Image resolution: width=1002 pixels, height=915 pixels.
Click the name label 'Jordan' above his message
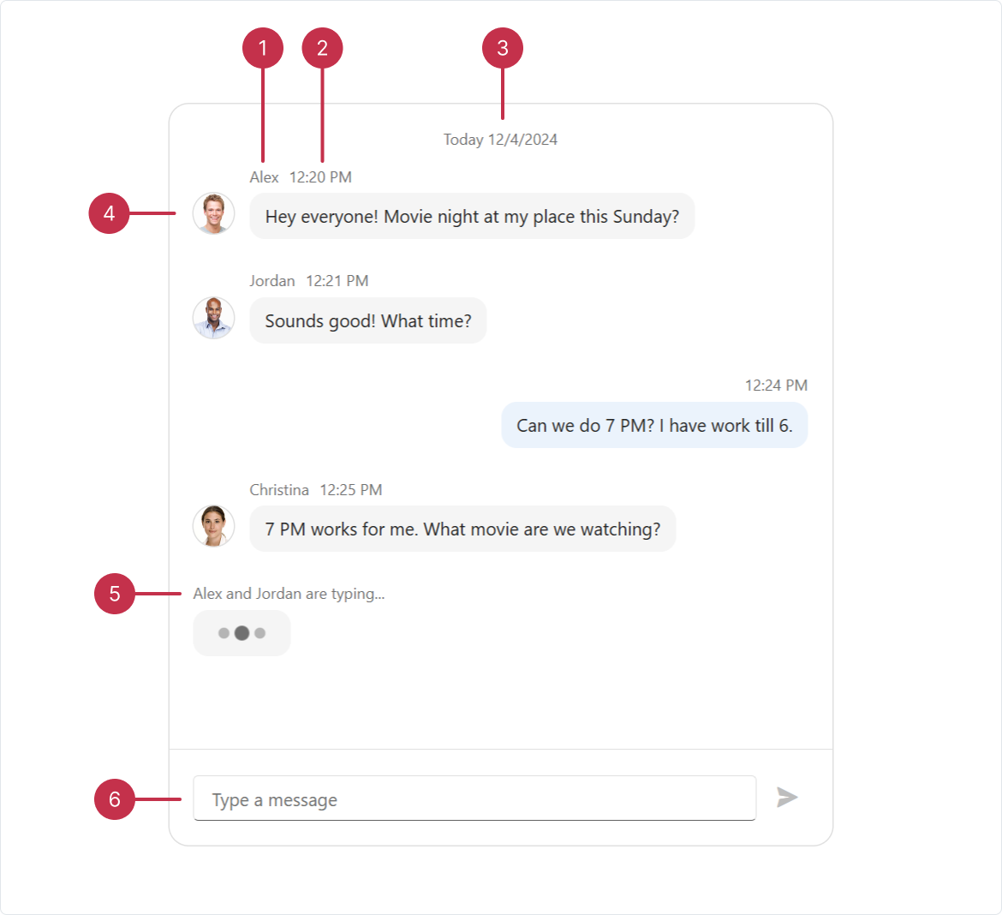(x=272, y=280)
